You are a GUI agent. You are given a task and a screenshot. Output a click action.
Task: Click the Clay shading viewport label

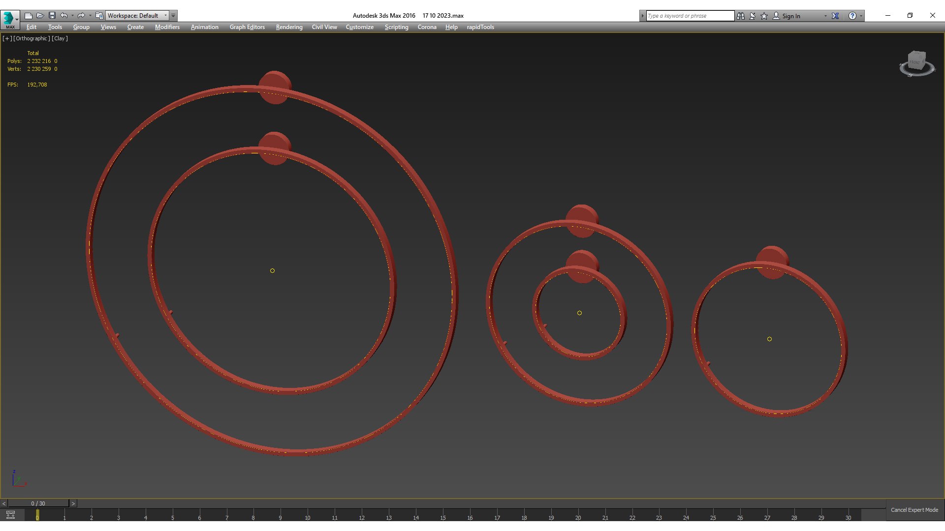[x=60, y=38]
